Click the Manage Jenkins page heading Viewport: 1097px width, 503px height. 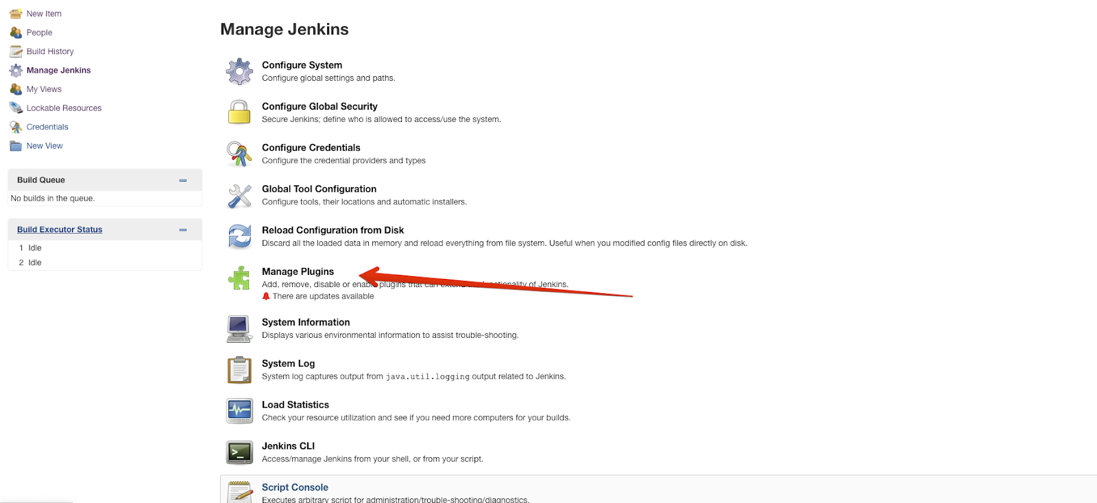click(285, 29)
